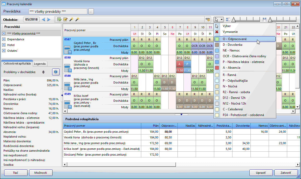Viewport: 301px width, 179px height.
Task: Go to the previous period with left arrow
Action: pyautogui.click(x=44, y=20)
